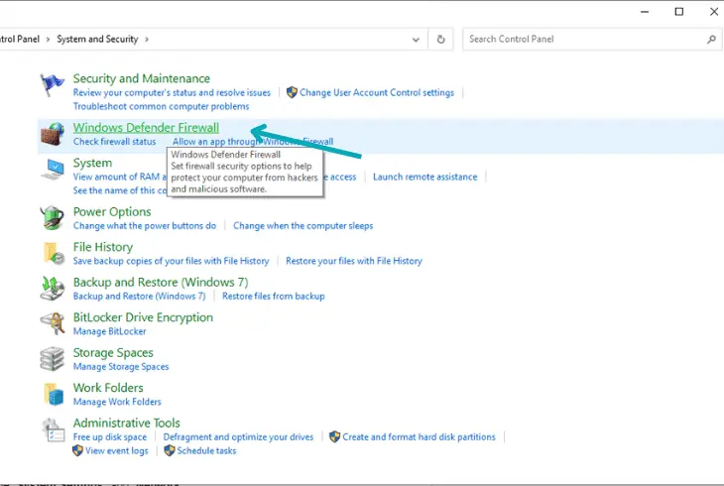Click See the name of this computer link

coord(120,190)
